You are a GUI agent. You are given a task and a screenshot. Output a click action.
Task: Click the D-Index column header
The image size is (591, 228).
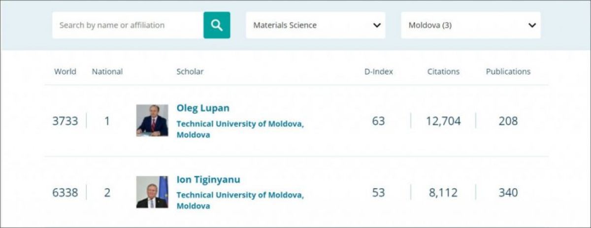[379, 71]
